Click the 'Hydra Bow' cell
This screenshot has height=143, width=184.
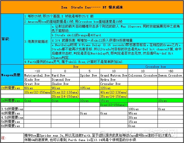pos(114,80)
